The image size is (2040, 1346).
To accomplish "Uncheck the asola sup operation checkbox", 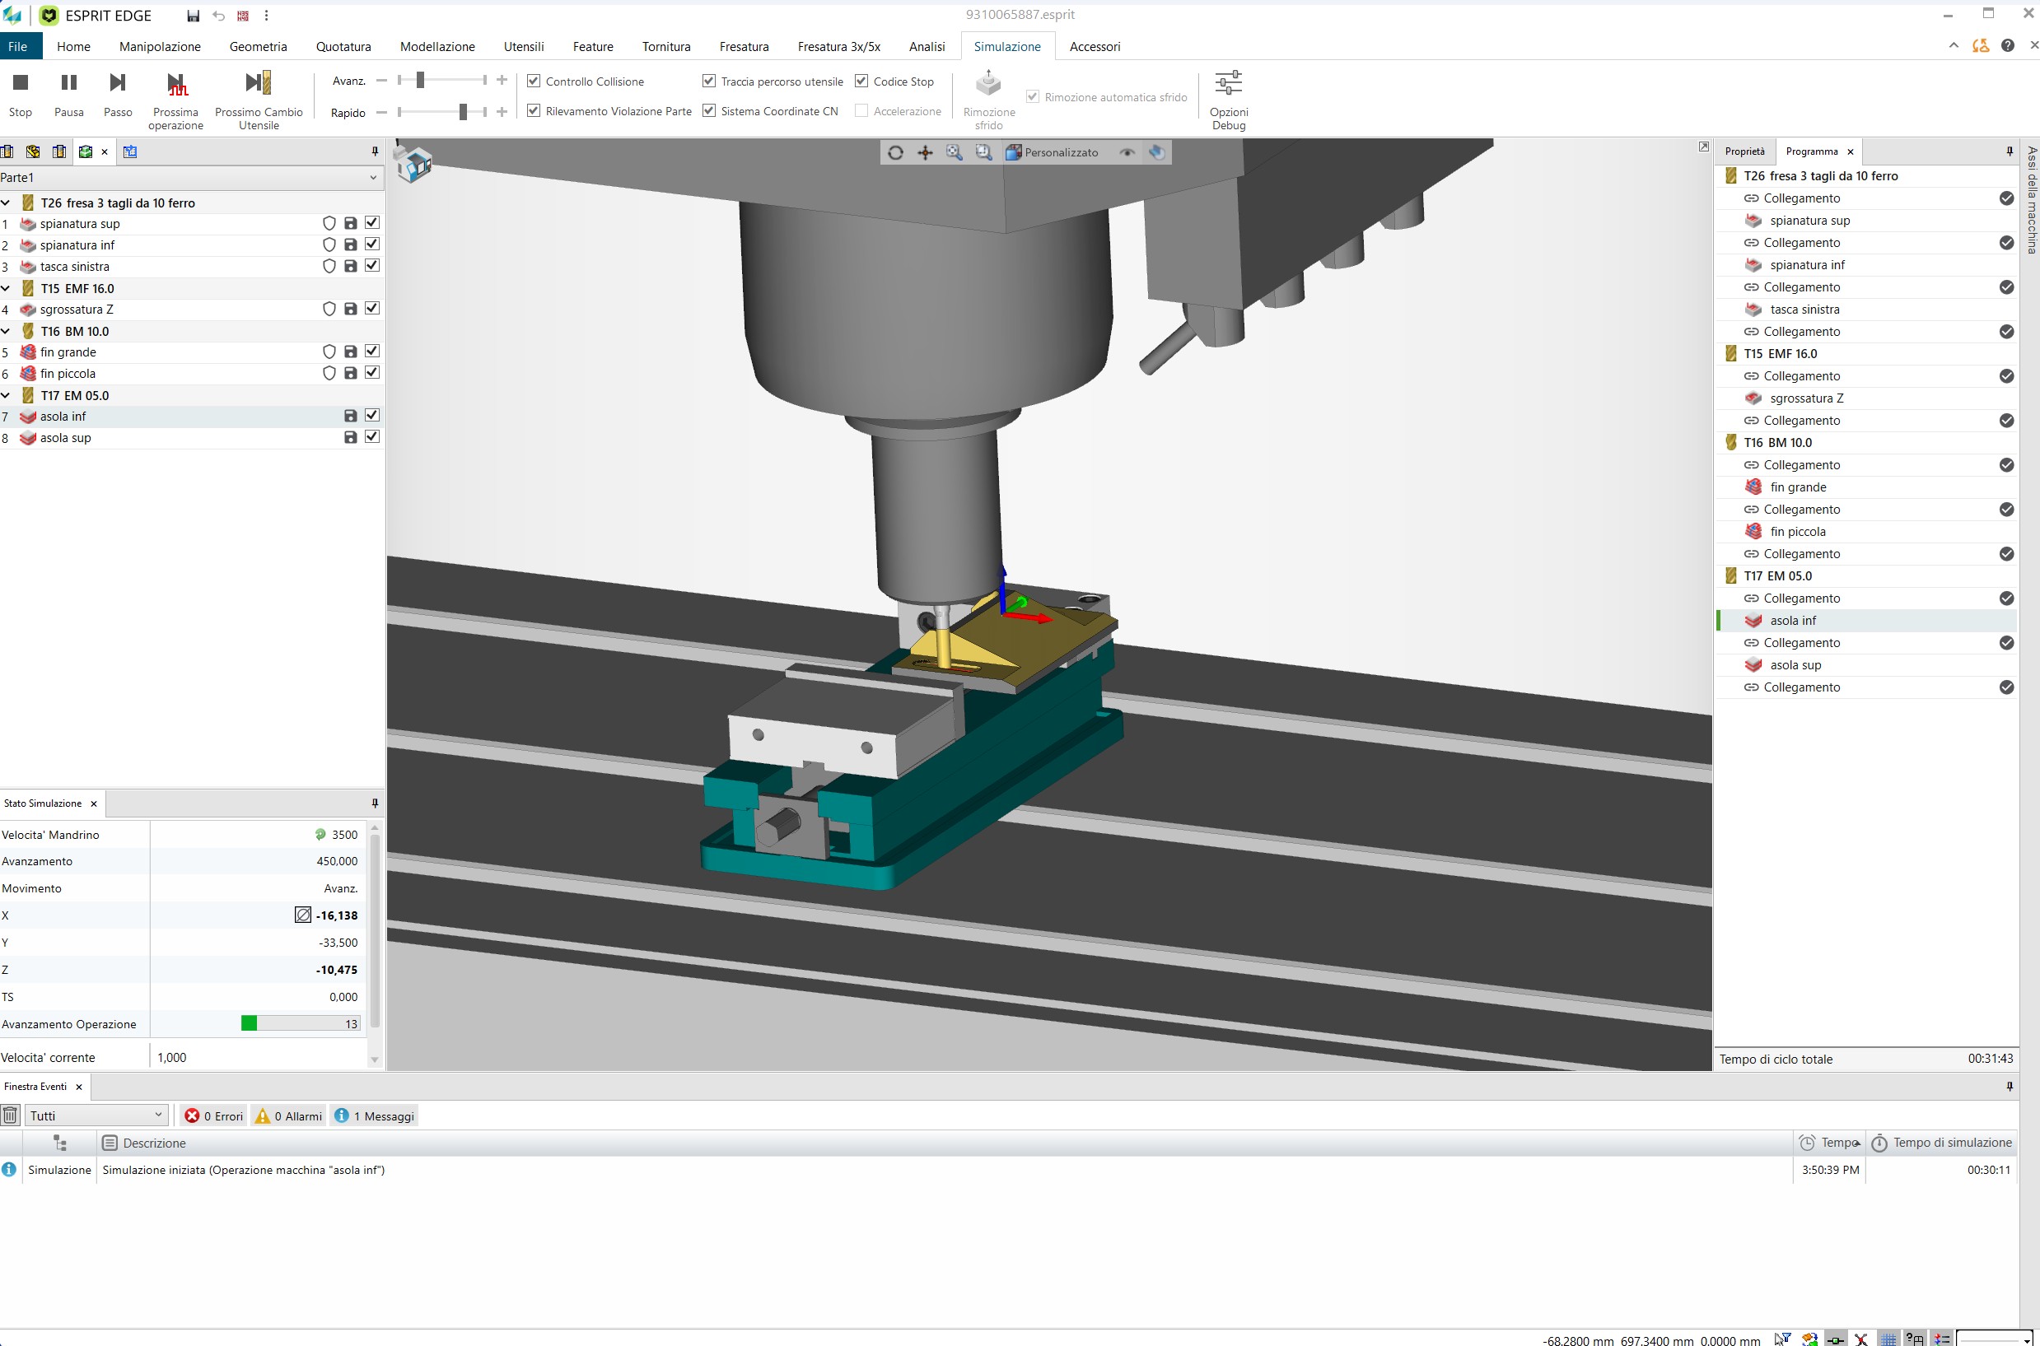I will [371, 436].
